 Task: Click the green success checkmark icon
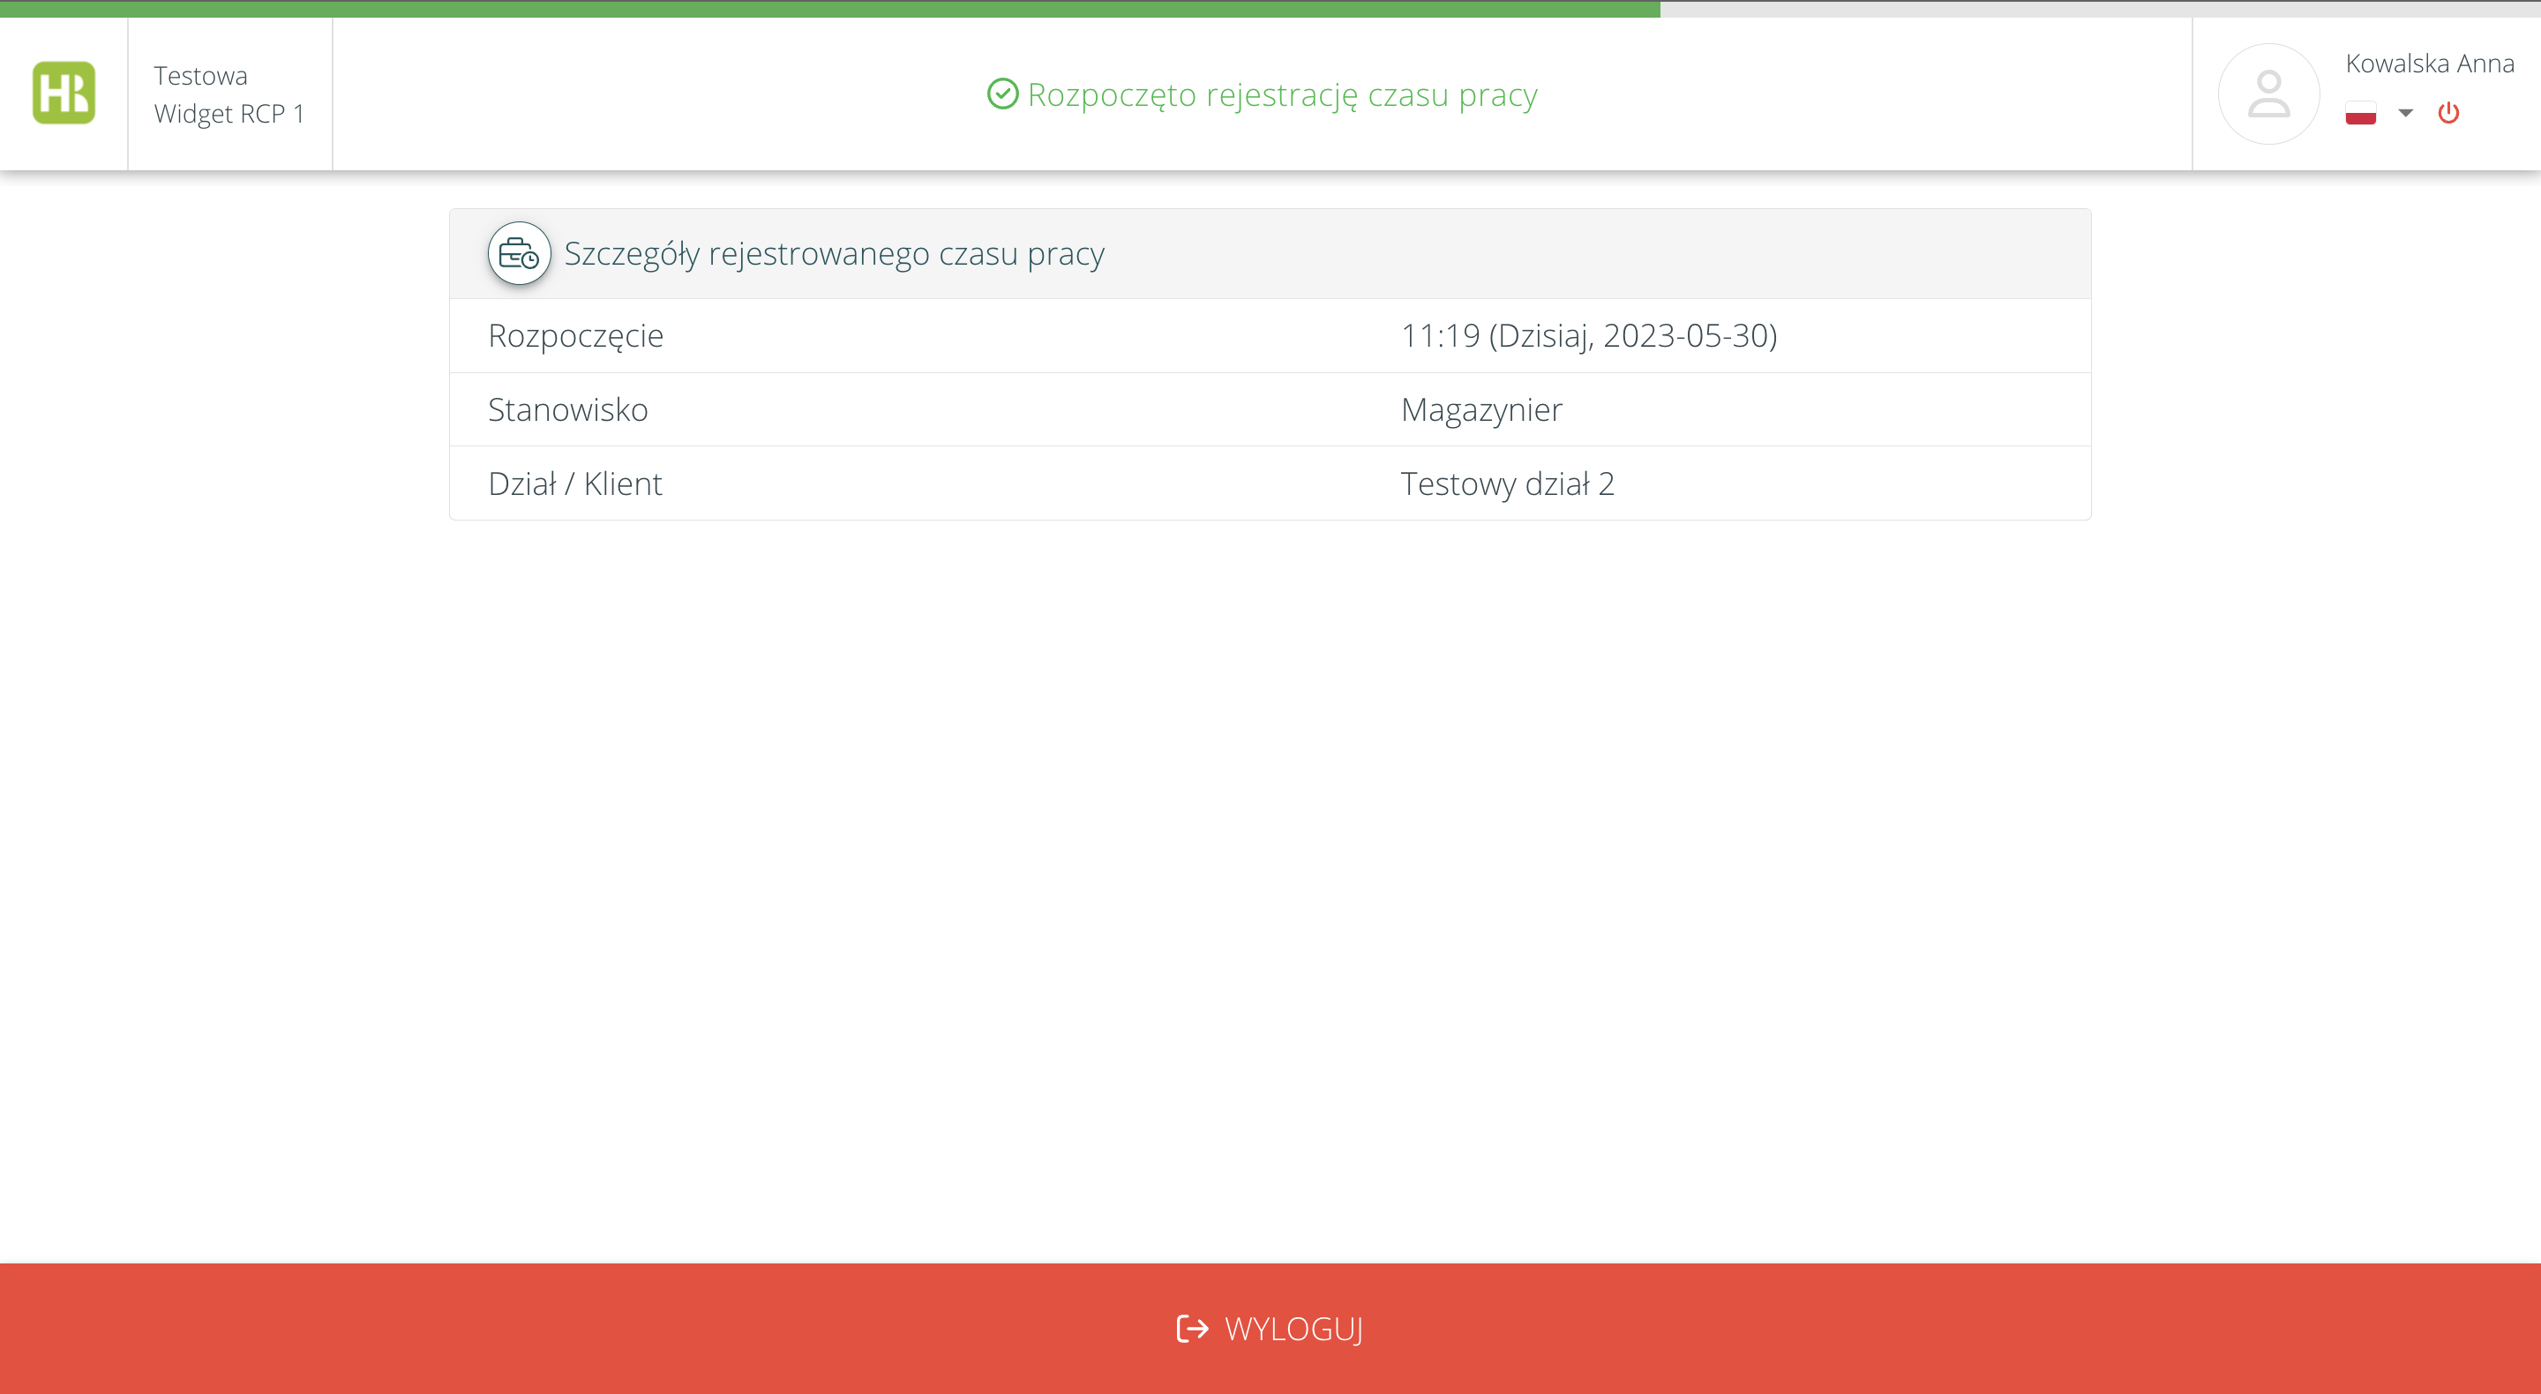(x=1002, y=94)
